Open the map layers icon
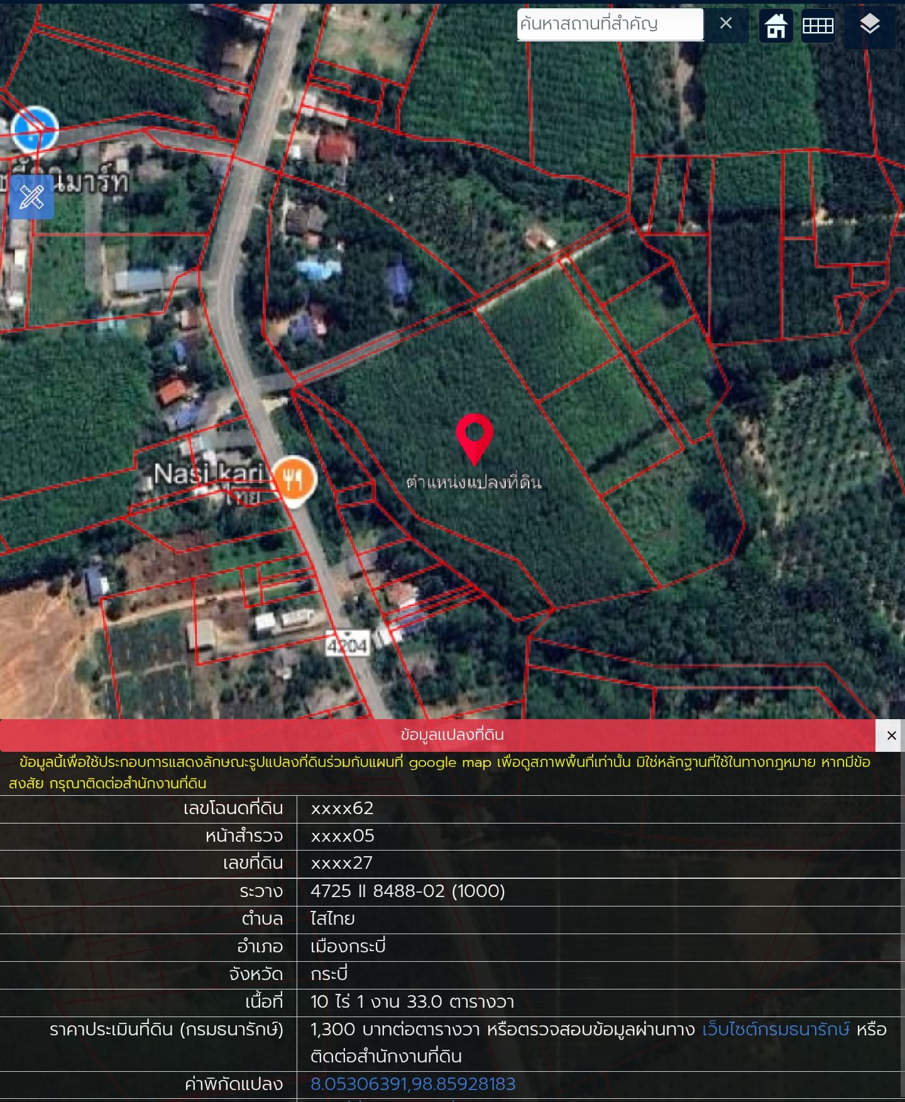 click(870, 26)
